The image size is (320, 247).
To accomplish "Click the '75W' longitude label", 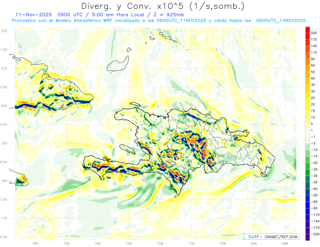I will coord(66,243).
